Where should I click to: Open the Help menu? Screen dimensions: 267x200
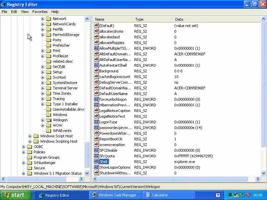pos(55,12)
